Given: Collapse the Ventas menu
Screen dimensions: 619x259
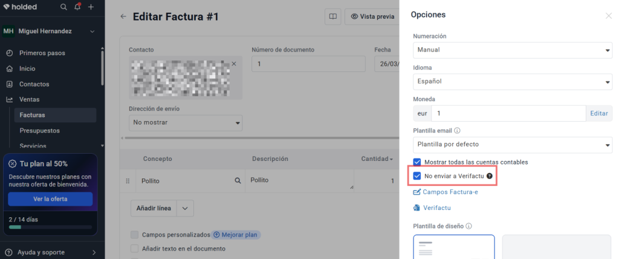Looking at the screenshot, I should click(x=29, y=100).
